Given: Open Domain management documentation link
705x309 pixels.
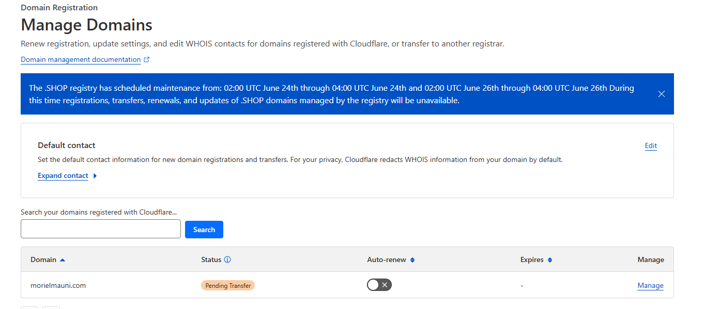Looking at the screenshot, I should tap(81, 60).
